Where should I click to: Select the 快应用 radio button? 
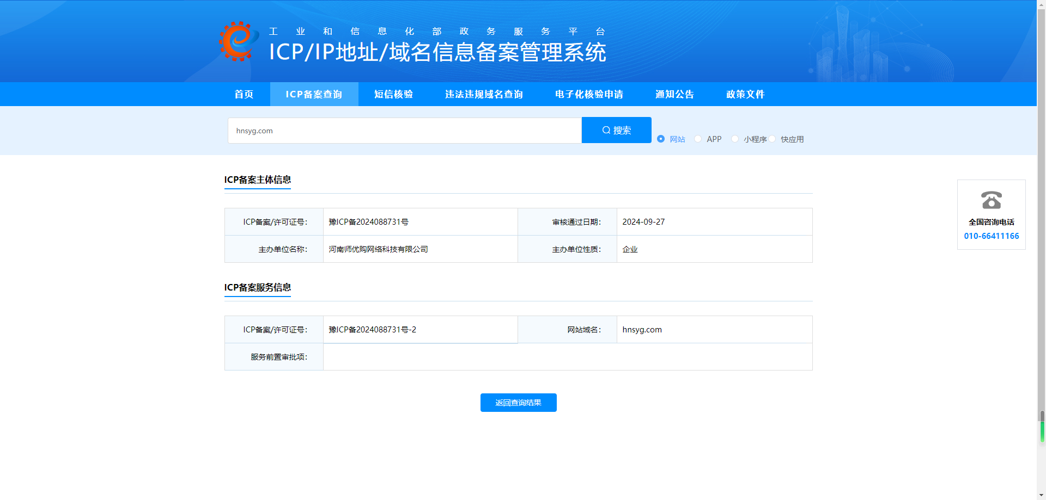(x=772, y=139)
